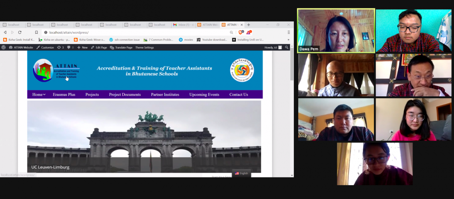
Task: Open the English language switcher
Action: coord(241,173)
